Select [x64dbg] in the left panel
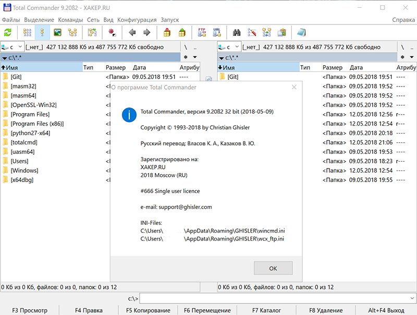417x315 pixels. point(22,180)
